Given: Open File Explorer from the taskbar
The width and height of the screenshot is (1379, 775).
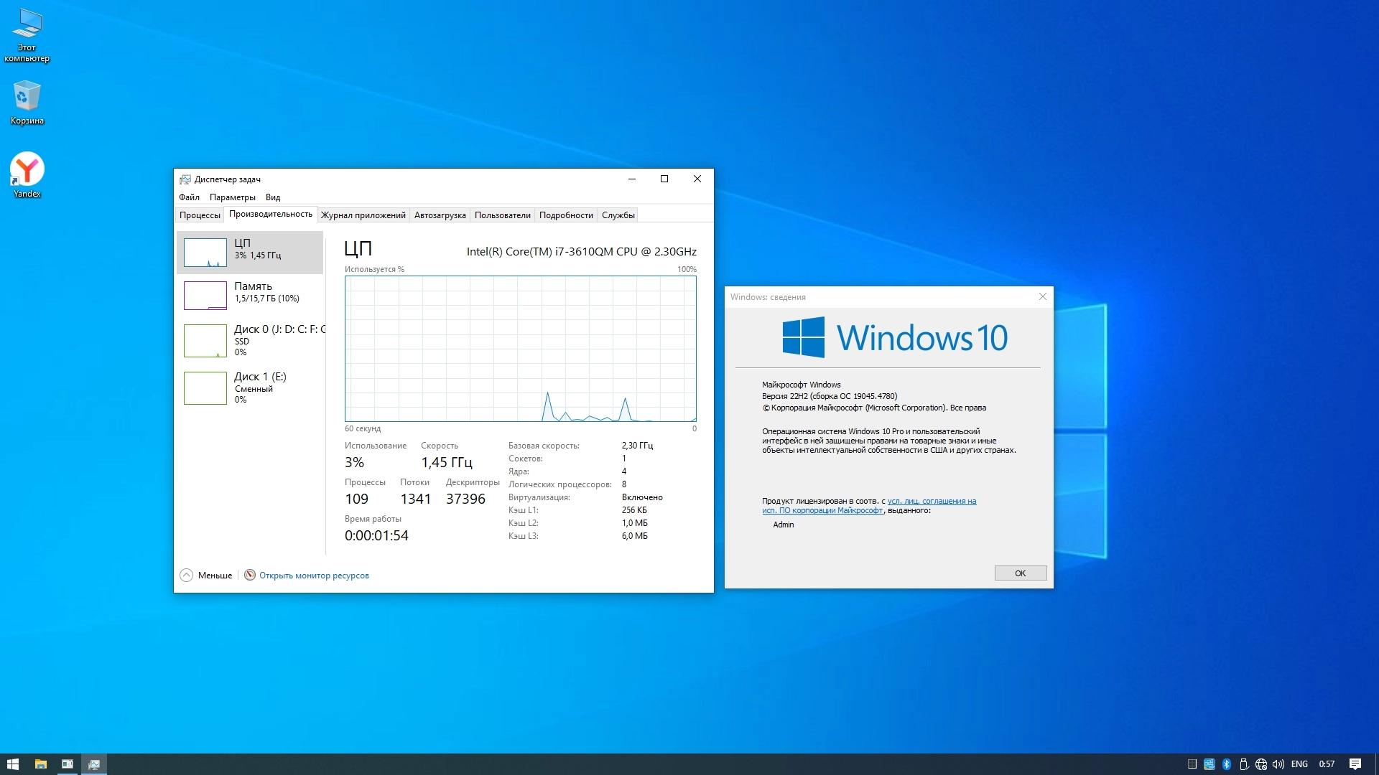Looking at the screenshot, I should pos(41,764).
